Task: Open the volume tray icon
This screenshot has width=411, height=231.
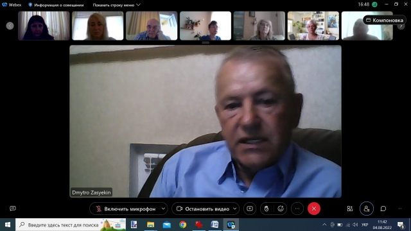Action: pos(355,225)
